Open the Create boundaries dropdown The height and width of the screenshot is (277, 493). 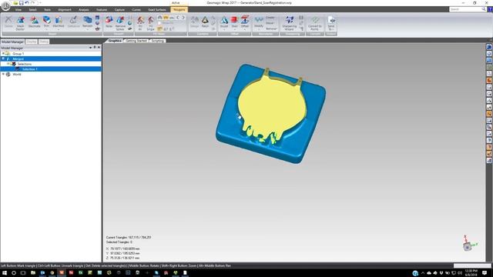270,18
